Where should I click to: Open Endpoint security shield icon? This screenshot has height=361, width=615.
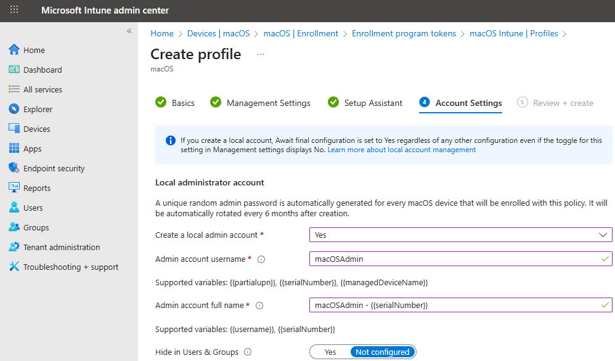point(14,168)
